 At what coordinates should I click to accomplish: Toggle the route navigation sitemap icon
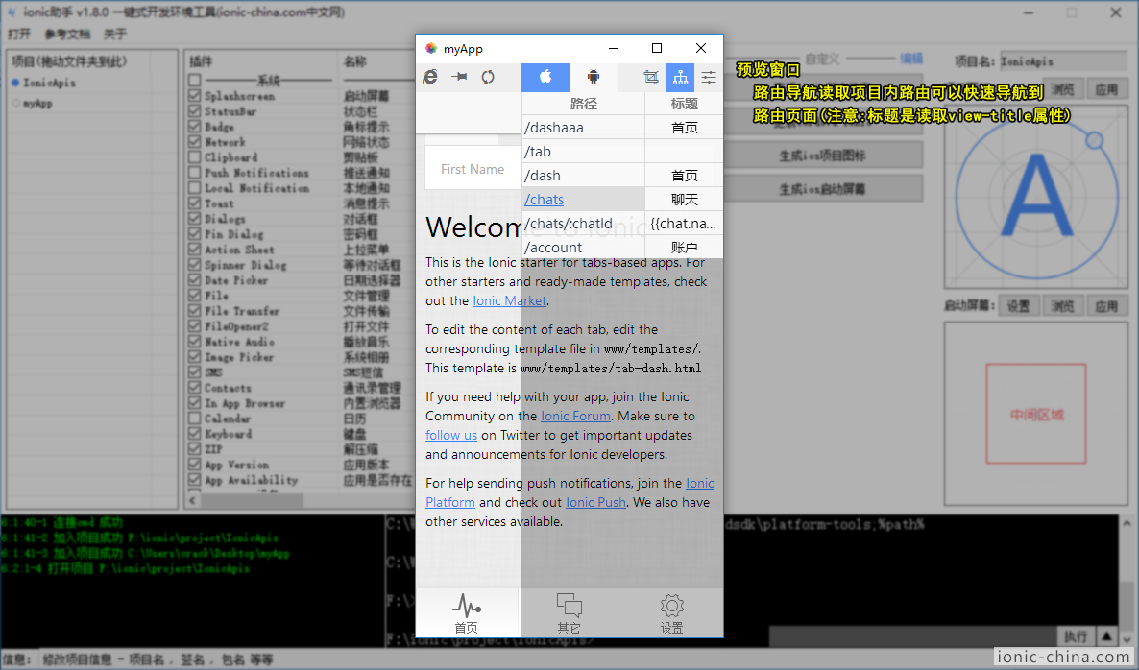tap(680, 77)
